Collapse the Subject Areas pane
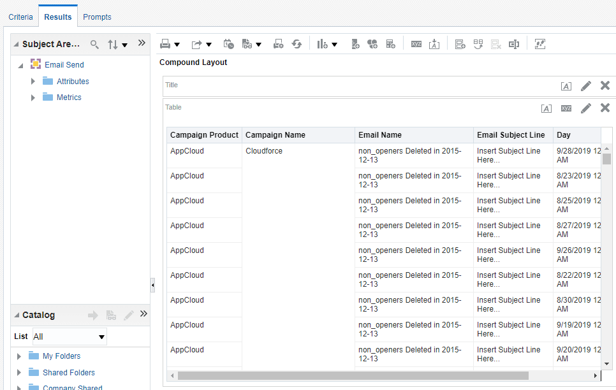This screenshot has height=390, width=616. coord(142,43)
